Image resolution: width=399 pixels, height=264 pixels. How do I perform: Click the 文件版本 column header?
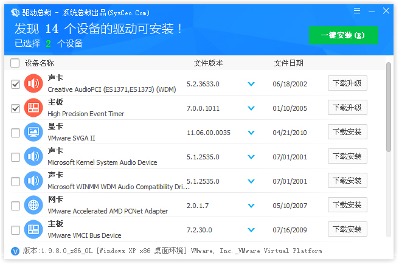pos(208,63)
